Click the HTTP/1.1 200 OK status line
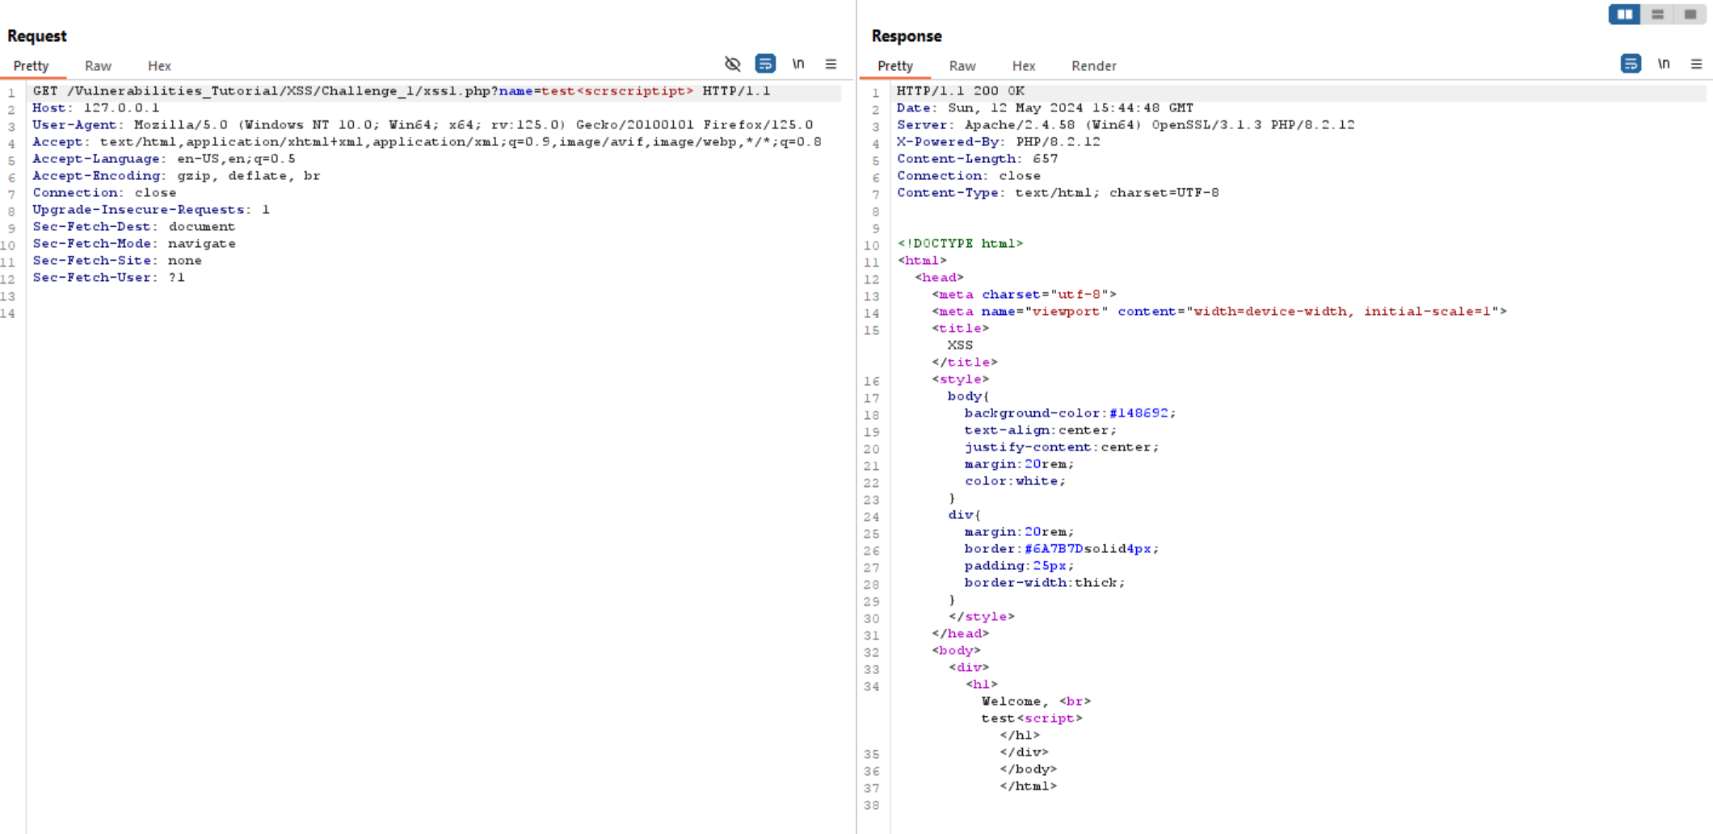 pos(961,91)
